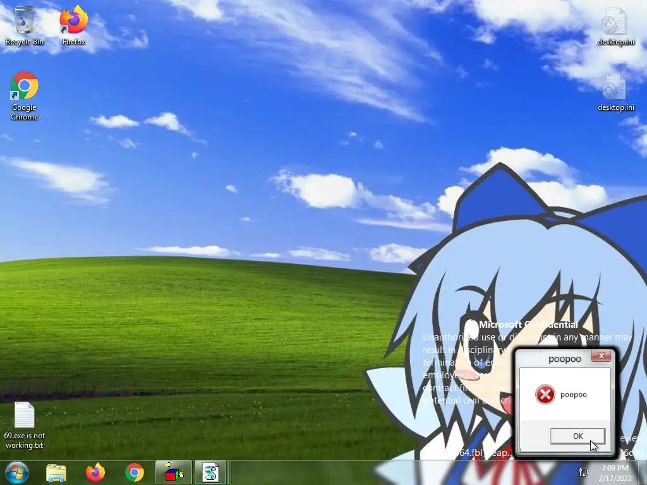The image size is (647, 485).
Task: Click OK in the poopoo dialog
Action: pos(577,436)
